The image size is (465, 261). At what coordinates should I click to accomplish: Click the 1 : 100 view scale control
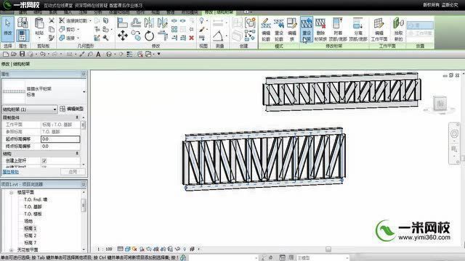(x=105, y=249)
